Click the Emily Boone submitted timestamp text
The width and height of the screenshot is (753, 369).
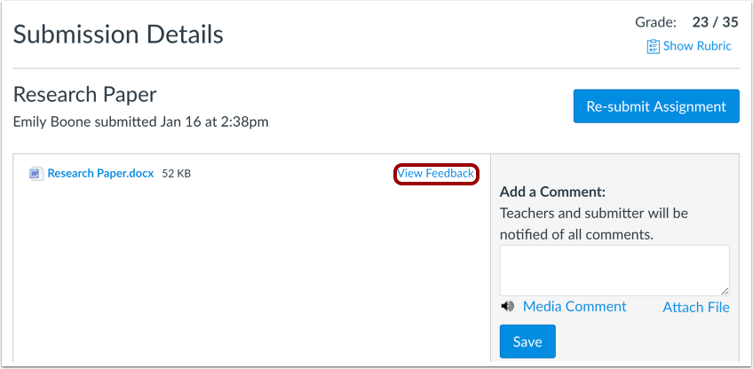(140, 122)
